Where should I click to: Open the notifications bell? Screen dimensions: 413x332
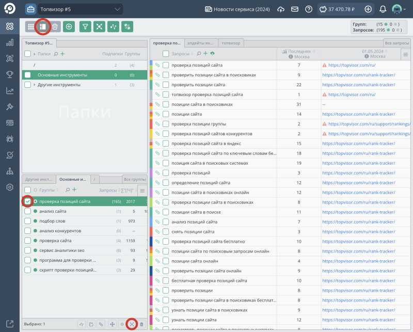point(383,9)
